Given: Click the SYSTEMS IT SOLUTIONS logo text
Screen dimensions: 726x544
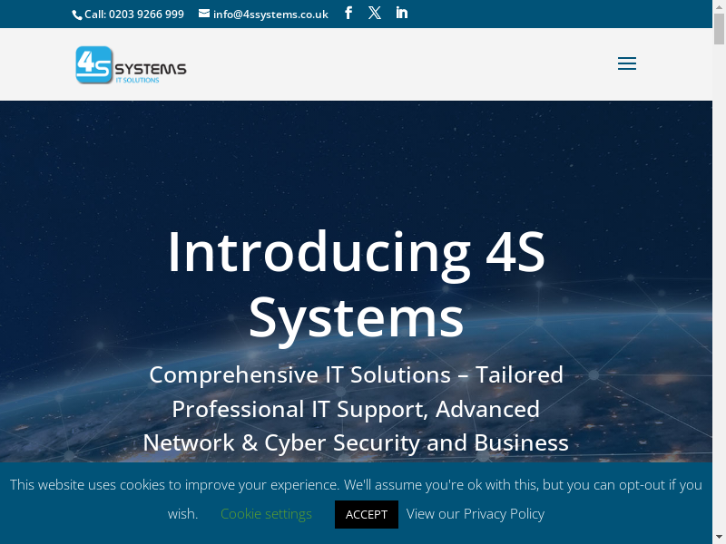Looking at the screenshot, I should [x=151, y=73].
